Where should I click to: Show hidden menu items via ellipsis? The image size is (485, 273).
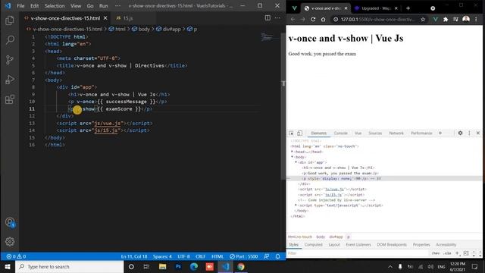[x=118, y=6]
